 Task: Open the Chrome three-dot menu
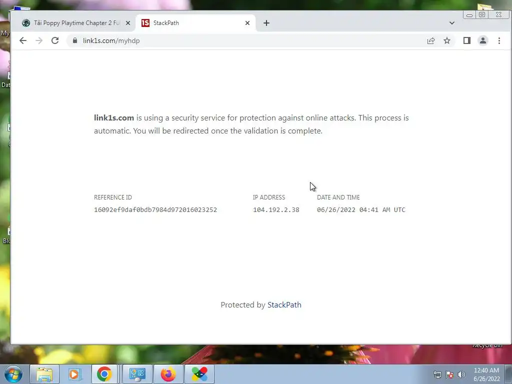coord(499,40)
